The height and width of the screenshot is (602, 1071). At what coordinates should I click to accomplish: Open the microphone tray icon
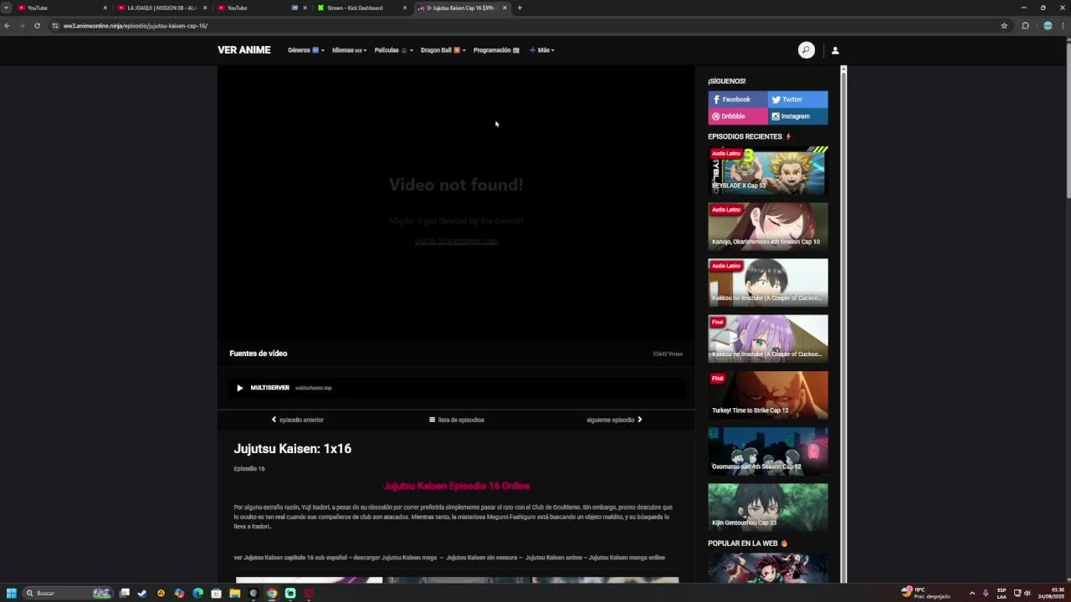pos(986,593)
